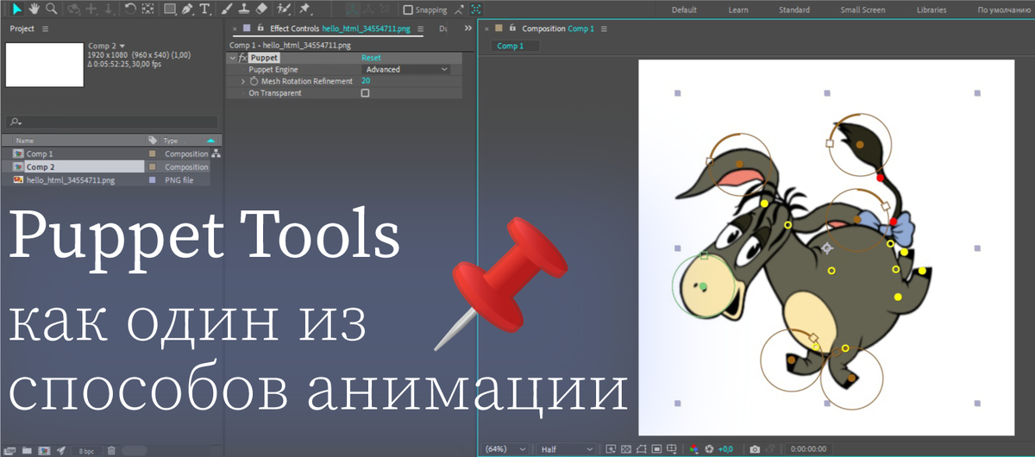The image size is (1035, 457).
Task: Toggle the lock on Effect Controls panel
Action: (x=260, y=28)
